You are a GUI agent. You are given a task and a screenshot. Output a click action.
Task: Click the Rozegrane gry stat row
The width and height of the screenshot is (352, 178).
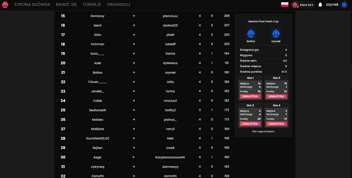pos(263,50)
